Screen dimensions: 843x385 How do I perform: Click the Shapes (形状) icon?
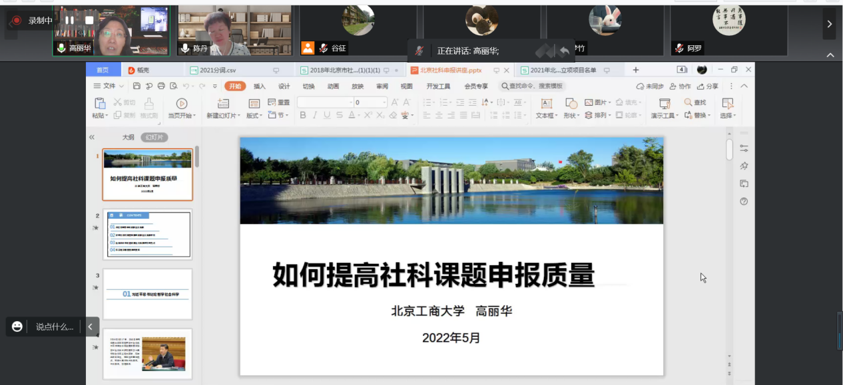(x=571, y=103)
